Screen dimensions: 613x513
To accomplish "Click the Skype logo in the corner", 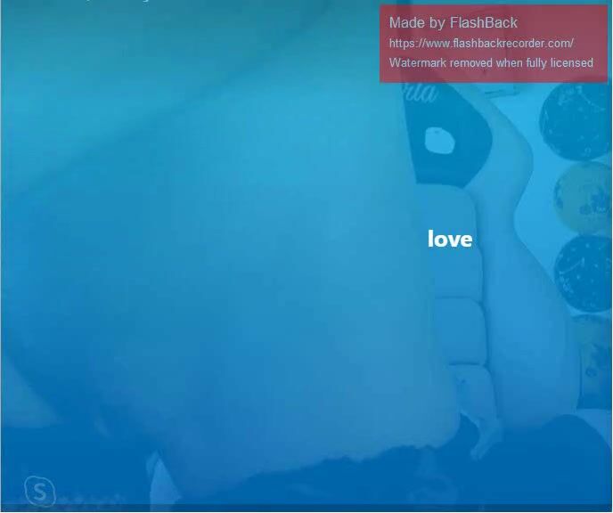I will (x=39, y=490).
